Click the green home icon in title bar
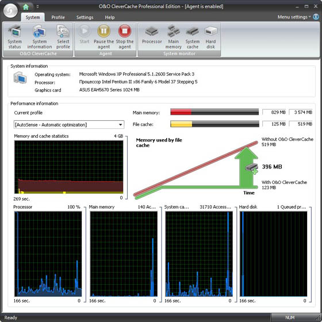322x322 pixels. pos(26,7)
